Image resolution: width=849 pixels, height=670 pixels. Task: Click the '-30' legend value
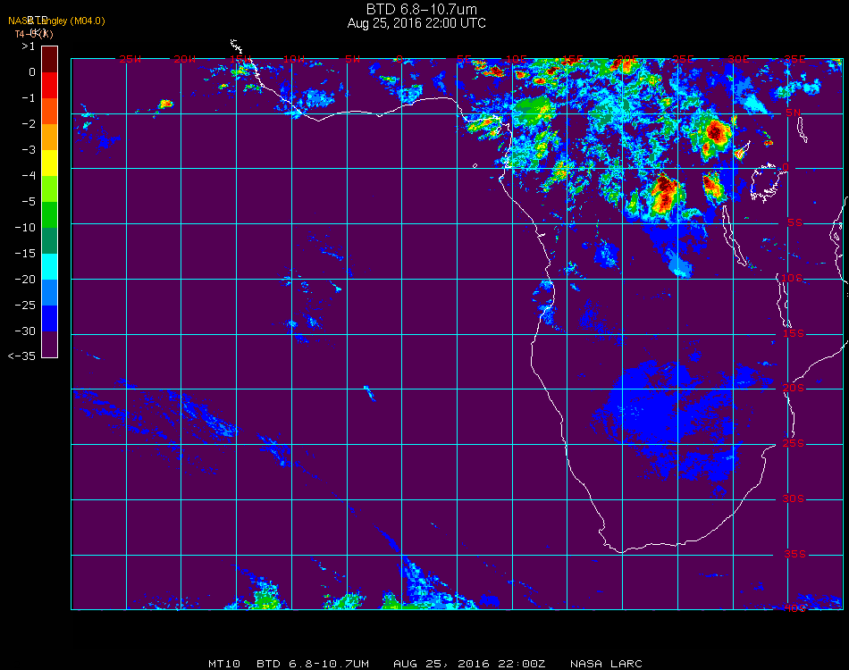point(25,331)
